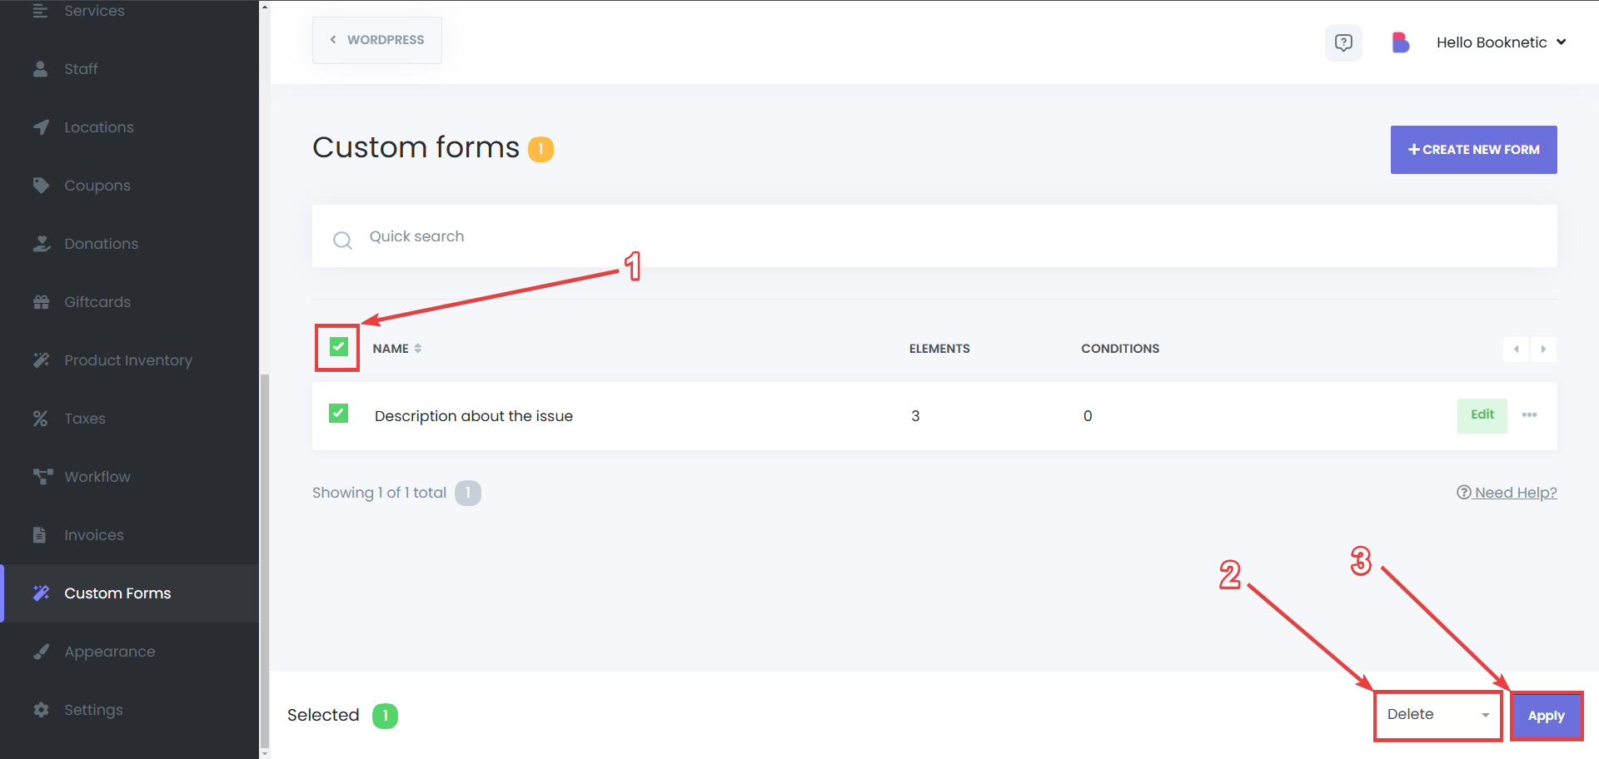Uncheck the select-all checkbox in table header
The height and width of the screenshot is (759, 1599).
[338, 346]
